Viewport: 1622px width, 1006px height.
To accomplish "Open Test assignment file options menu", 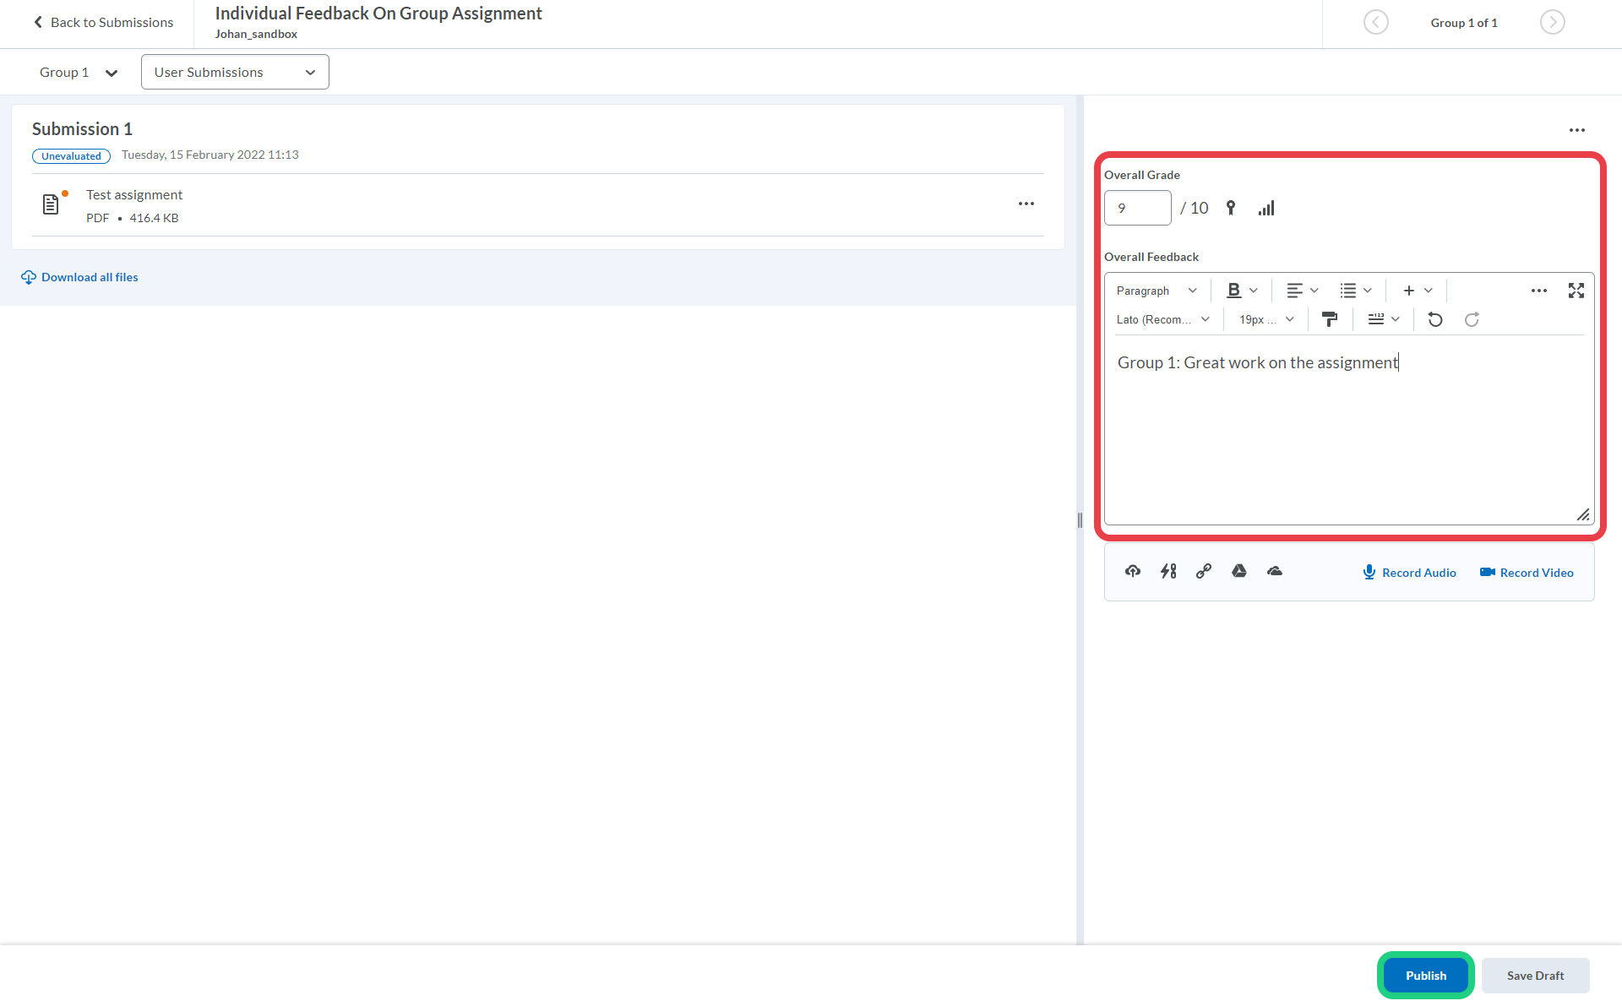I will (x=1026, y=204).
